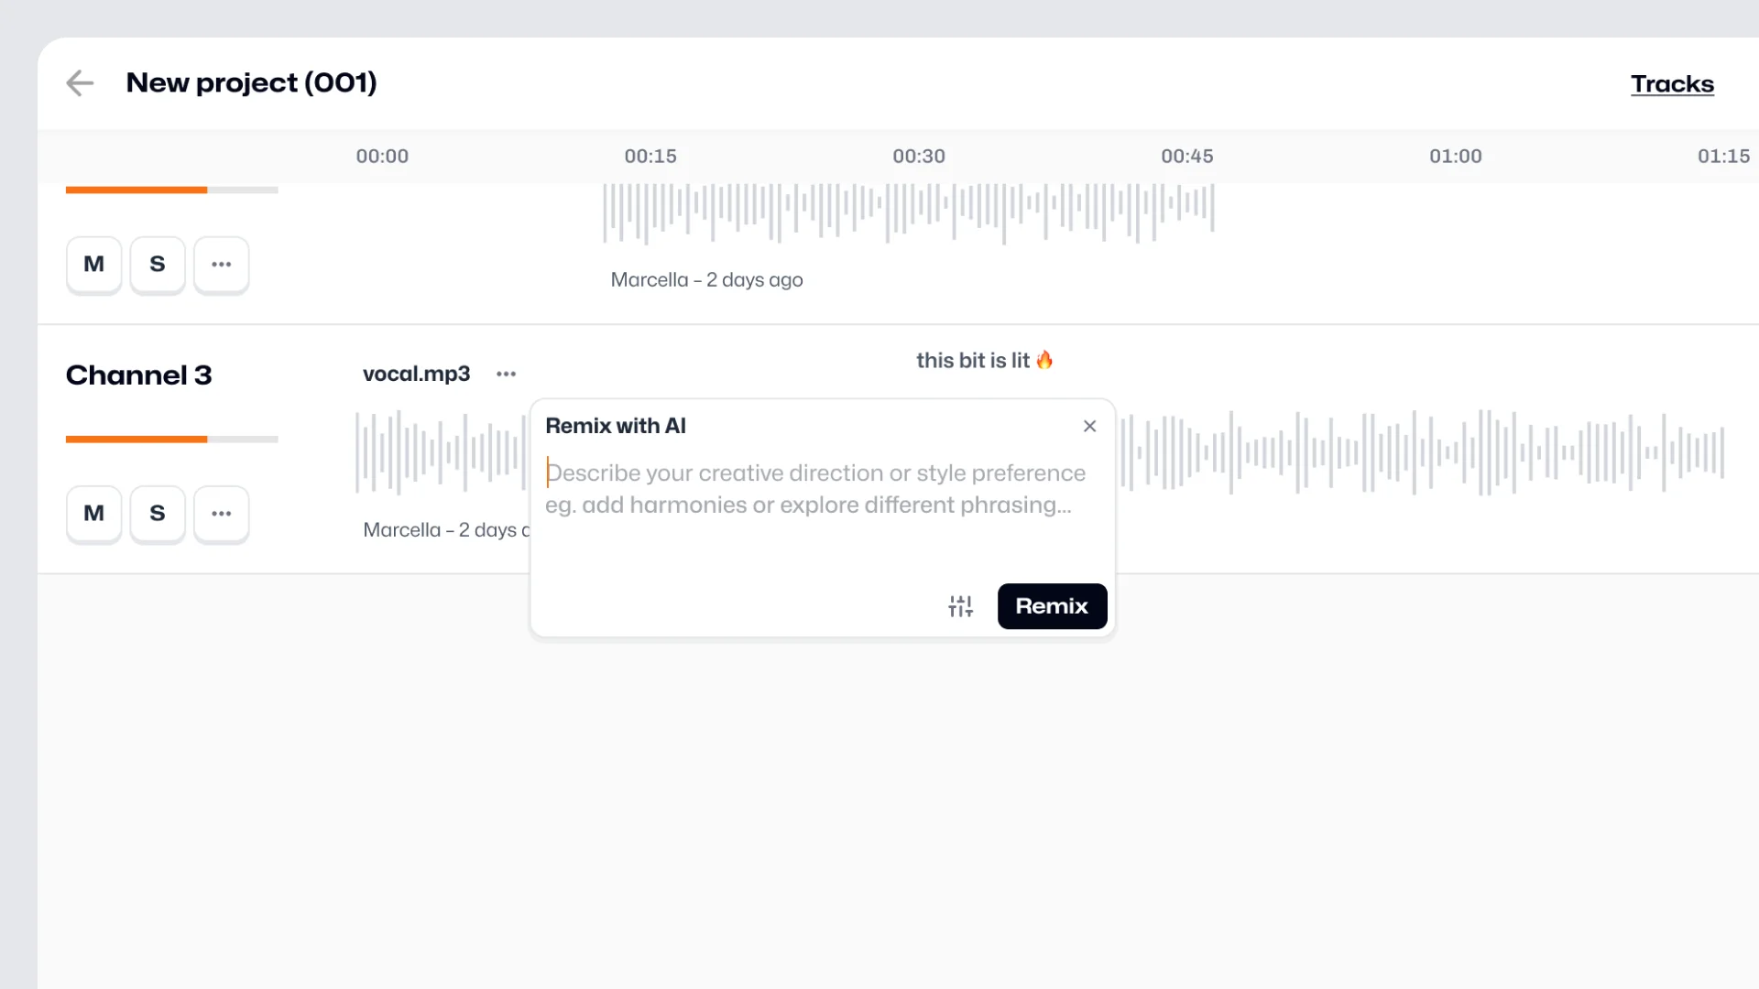
Task: Solo Channel 3
Action: pyautogui.click(x=158, y=514)
